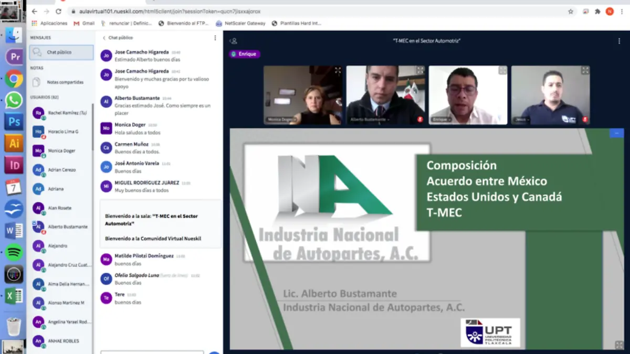Select user Alan Rosete

(61, 208)
